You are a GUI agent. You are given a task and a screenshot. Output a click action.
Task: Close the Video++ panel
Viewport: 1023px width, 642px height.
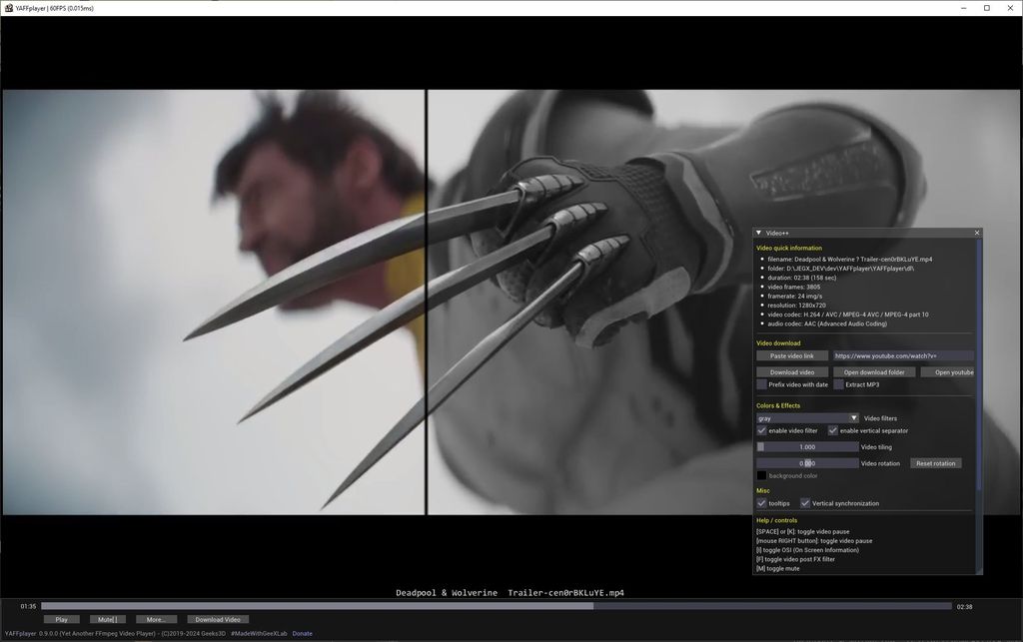pyautogui.click(x=977, y=233)
